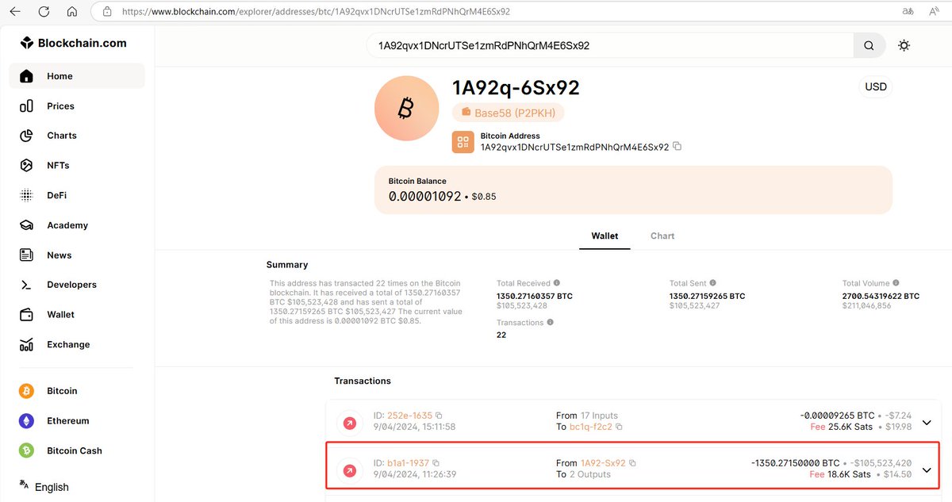The height and width of the screenshot is (502, 952).
Task: Expand the b1a1-1937 transaction details
Action: (926, 470)
